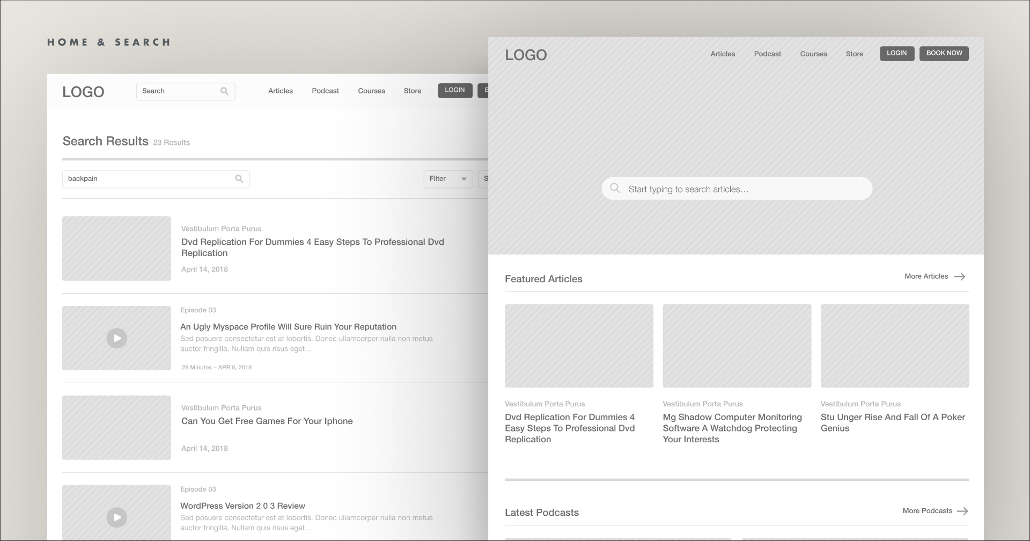Click the arrow icon next to More Podcasts
The width and height of the screenshot is (1030, 541).
(962, 511)
